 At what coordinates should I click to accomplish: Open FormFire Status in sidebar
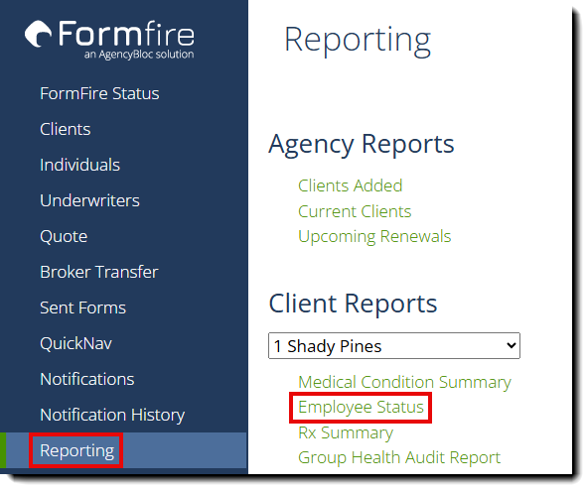pos(99,93)
